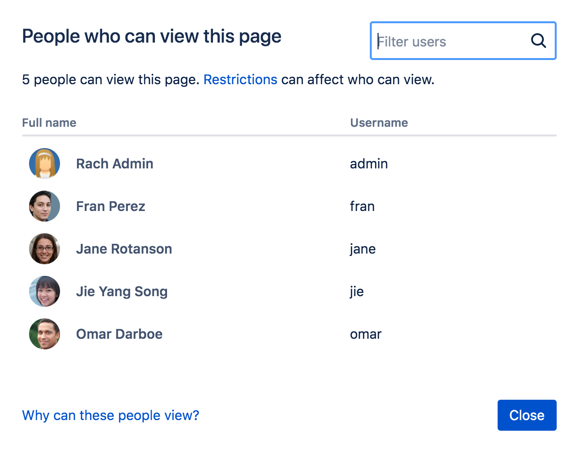
Task: Click Rach Admin's avatar
Action: [45, 164]
